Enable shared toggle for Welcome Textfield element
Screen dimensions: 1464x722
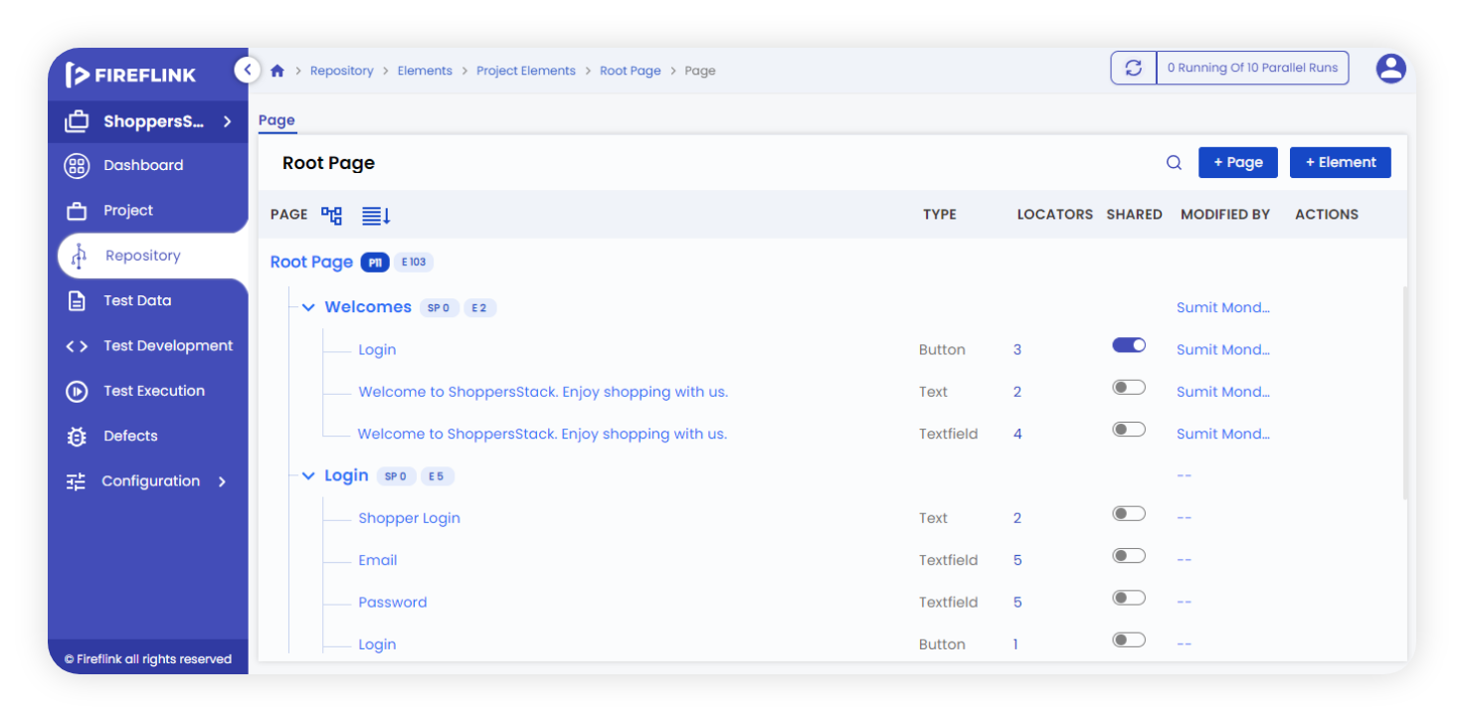[1129, 430]
